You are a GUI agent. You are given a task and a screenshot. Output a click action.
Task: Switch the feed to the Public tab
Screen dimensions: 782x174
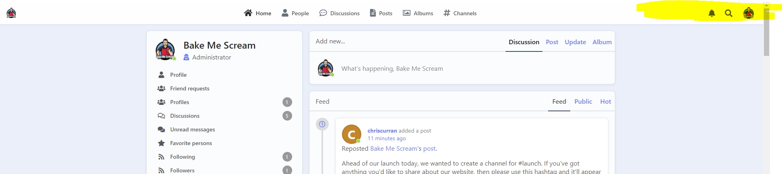tap(583, 102)
